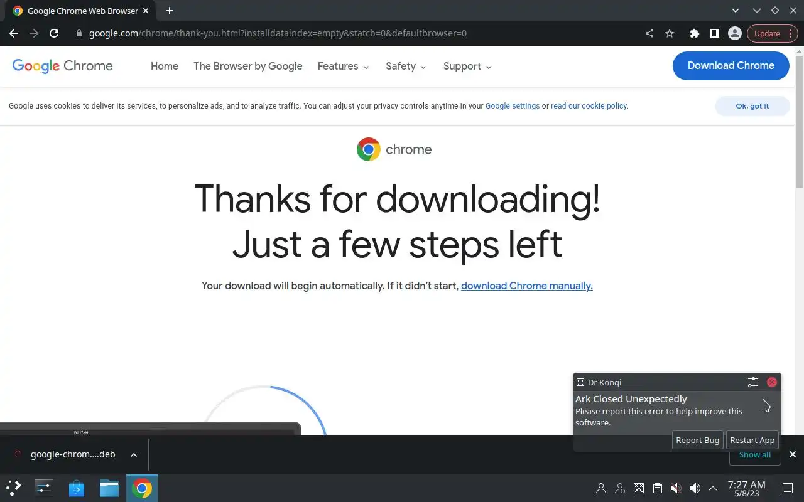This screenshot has height=502, width=804.
Task: Open the Chrome profile avatar menu
Action: point(734,33)
